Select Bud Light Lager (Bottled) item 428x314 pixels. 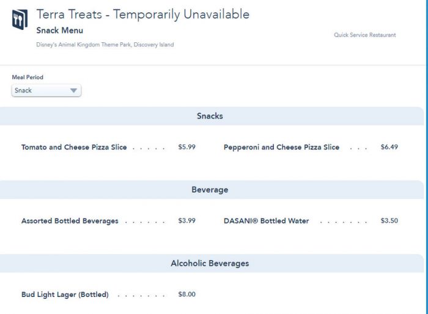point(65,294)
